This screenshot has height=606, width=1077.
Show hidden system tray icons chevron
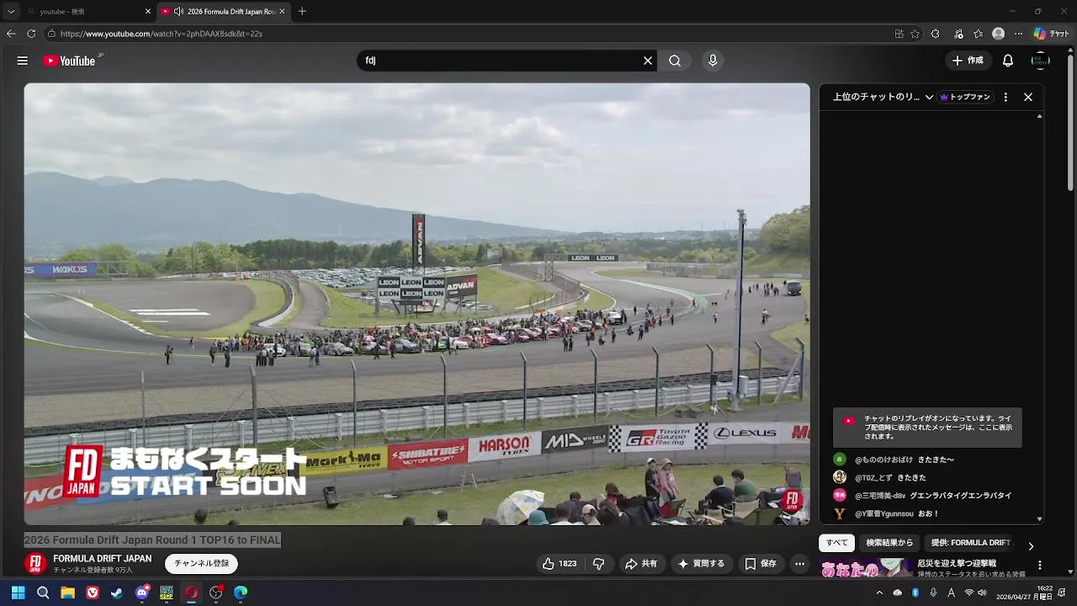(879, 593)
